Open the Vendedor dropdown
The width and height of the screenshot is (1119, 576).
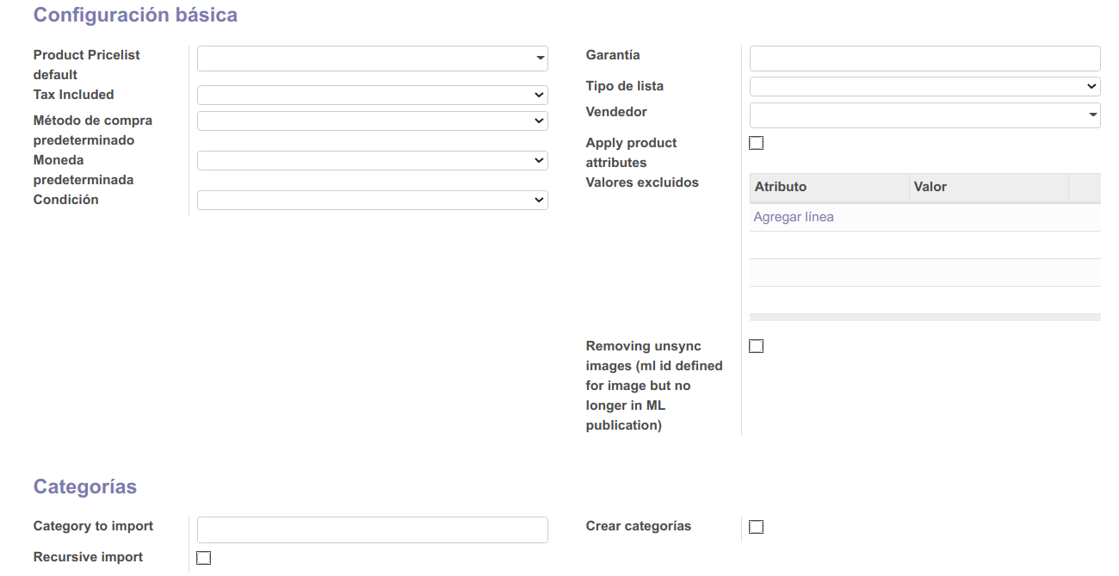point(917,115)
